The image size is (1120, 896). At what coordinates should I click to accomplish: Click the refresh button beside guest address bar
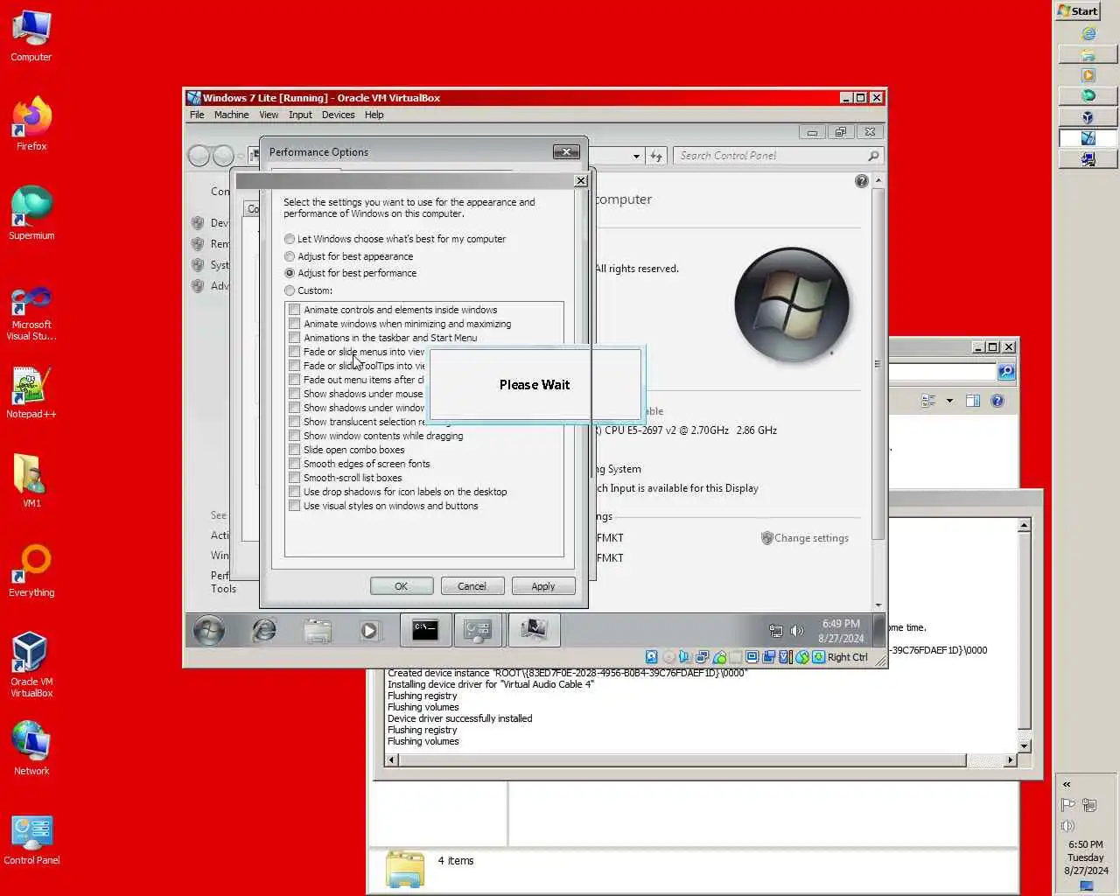tap(657, 156)
